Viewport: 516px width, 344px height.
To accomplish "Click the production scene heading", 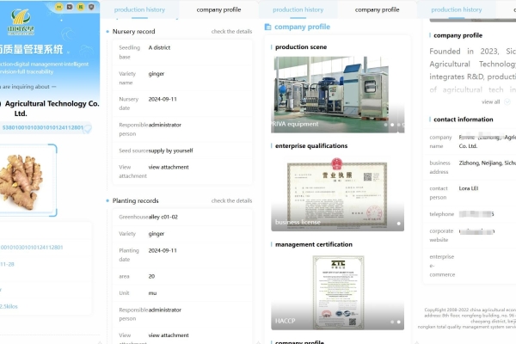I will click(x=301, y=47).
